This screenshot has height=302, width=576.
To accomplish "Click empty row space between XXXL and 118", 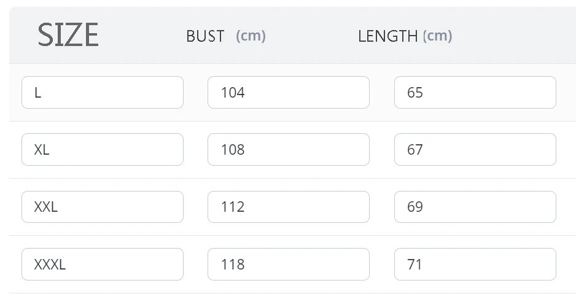I will (195, 265).
